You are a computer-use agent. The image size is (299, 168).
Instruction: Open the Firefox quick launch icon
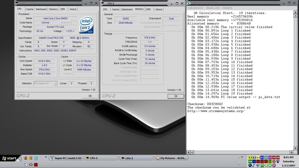tap(26, 158)
